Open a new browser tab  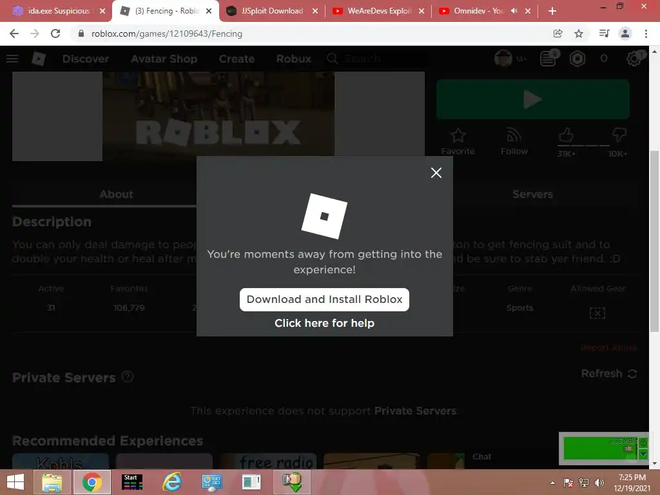[552, 11]
